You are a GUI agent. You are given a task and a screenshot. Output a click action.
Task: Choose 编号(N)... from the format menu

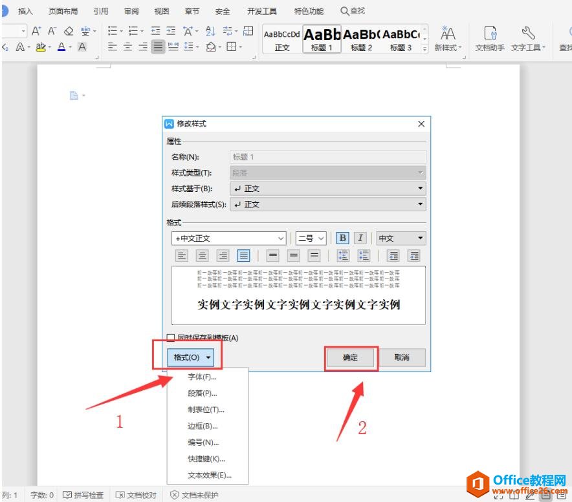point(208,443)
